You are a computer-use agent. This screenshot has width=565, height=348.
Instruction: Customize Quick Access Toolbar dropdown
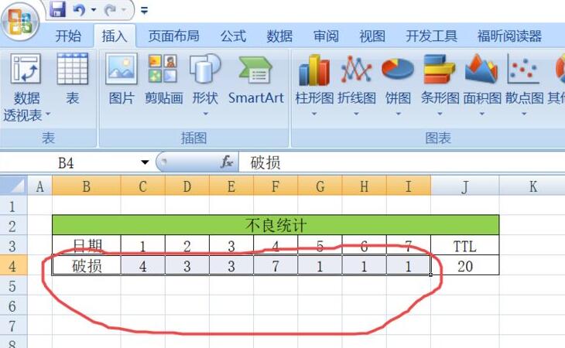(x=144, y=11)
